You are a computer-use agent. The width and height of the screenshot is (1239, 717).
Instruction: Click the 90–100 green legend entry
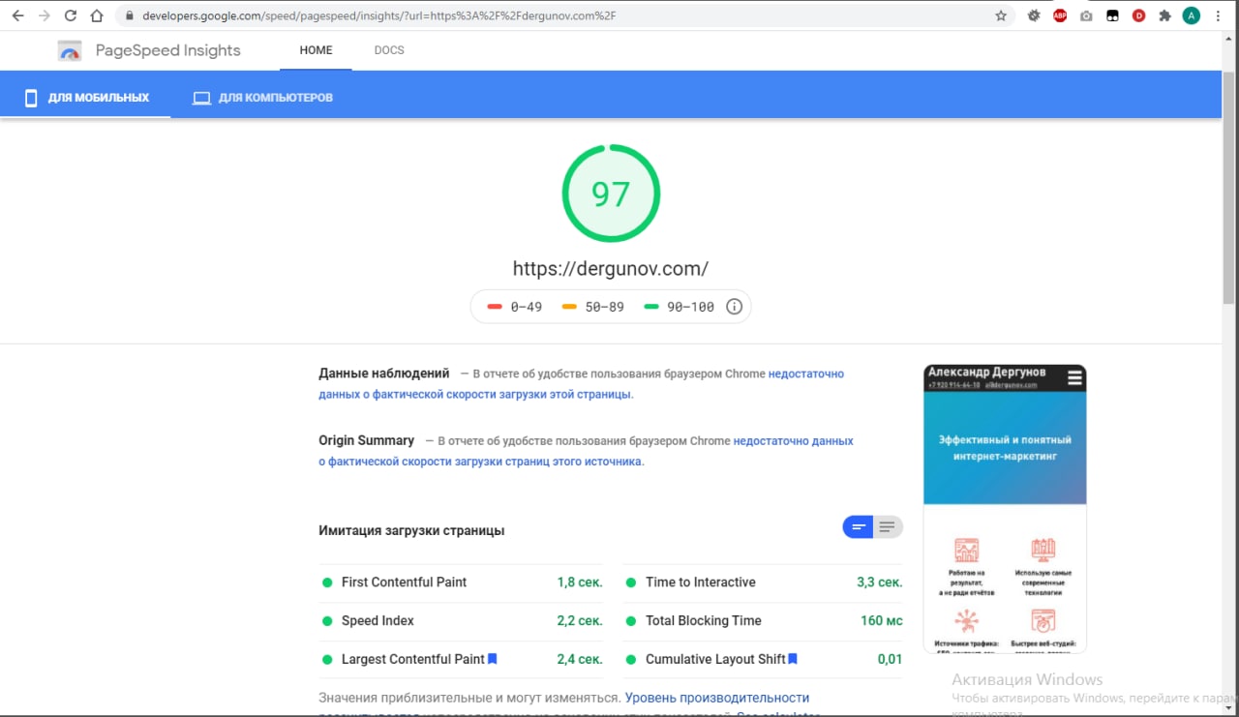pyautogui.click(x=680, y=307)
